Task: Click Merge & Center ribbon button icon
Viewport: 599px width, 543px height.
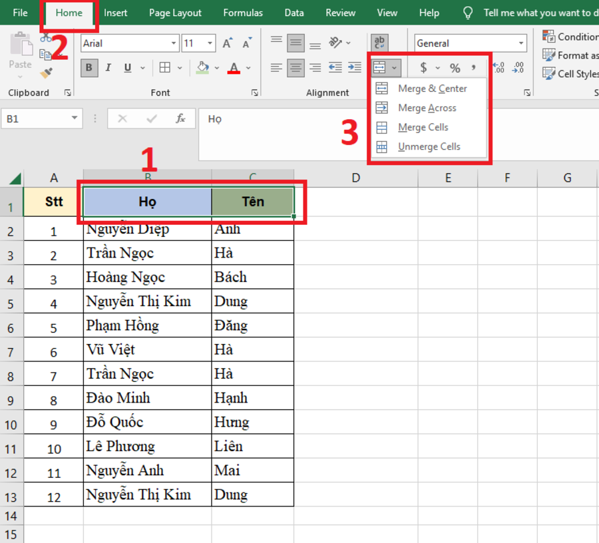Action: pos(379,68)
